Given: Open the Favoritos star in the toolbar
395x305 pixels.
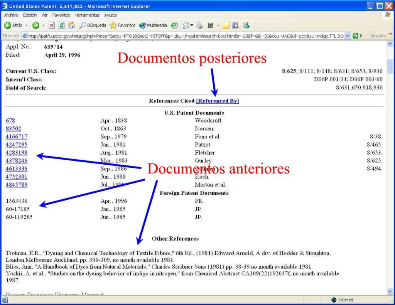Looking at the screenshot, I should [x=123, y=25].
